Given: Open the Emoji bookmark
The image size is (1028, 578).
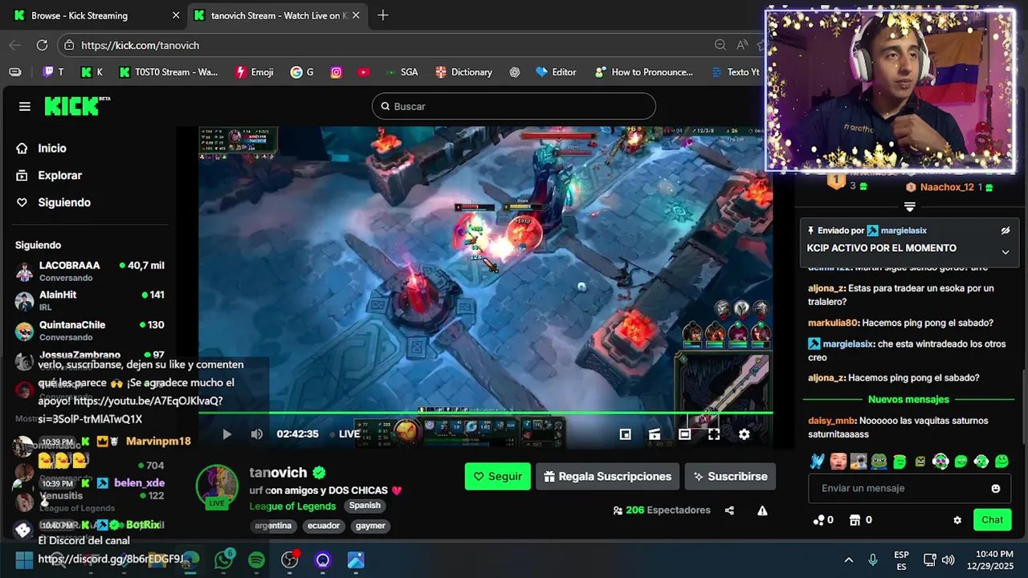Looking at the screenshot, I should (255, 72).
